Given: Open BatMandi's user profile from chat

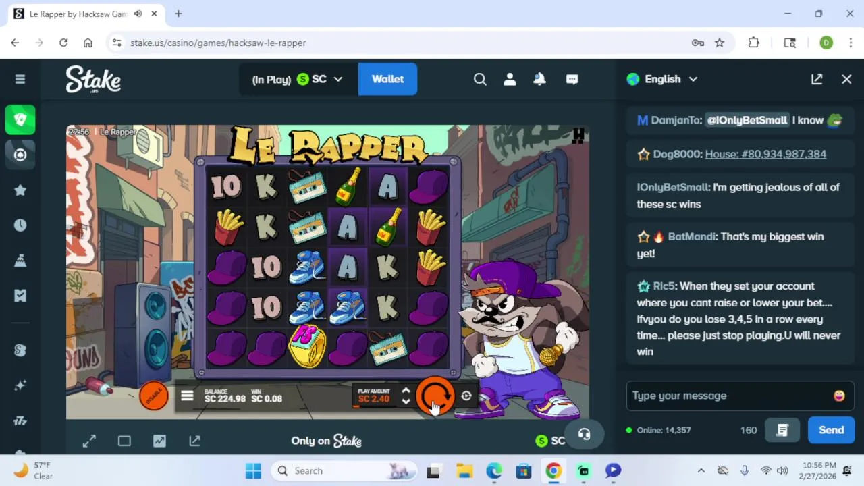Looking at the screenshot, I should (x=693, y=237).
